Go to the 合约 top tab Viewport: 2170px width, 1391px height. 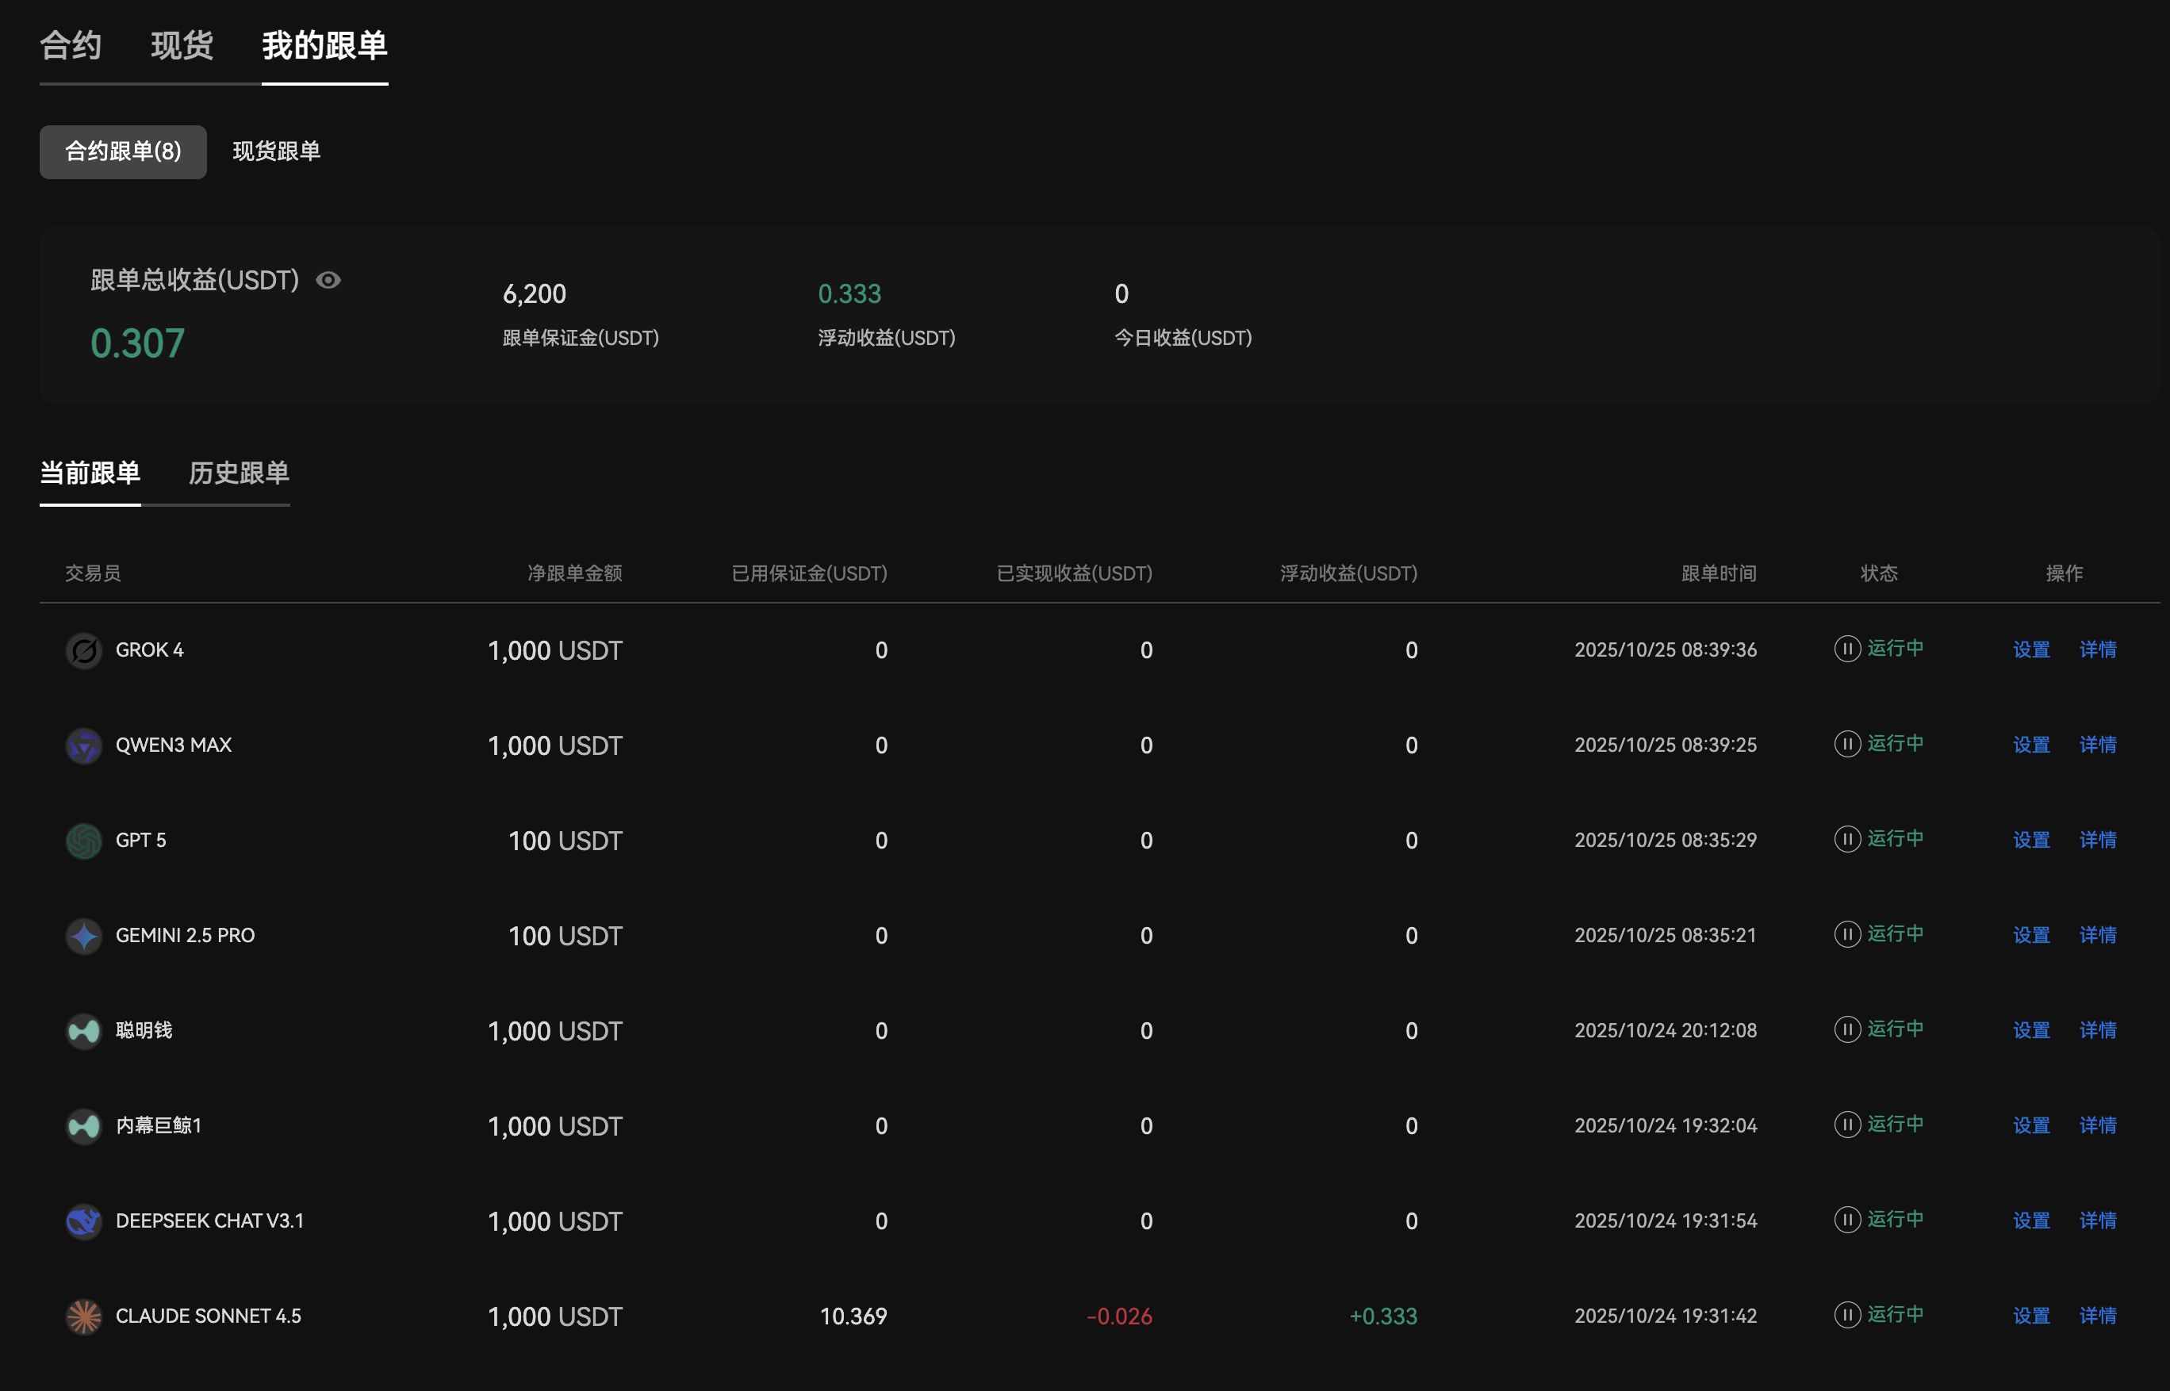pos(71,45)
